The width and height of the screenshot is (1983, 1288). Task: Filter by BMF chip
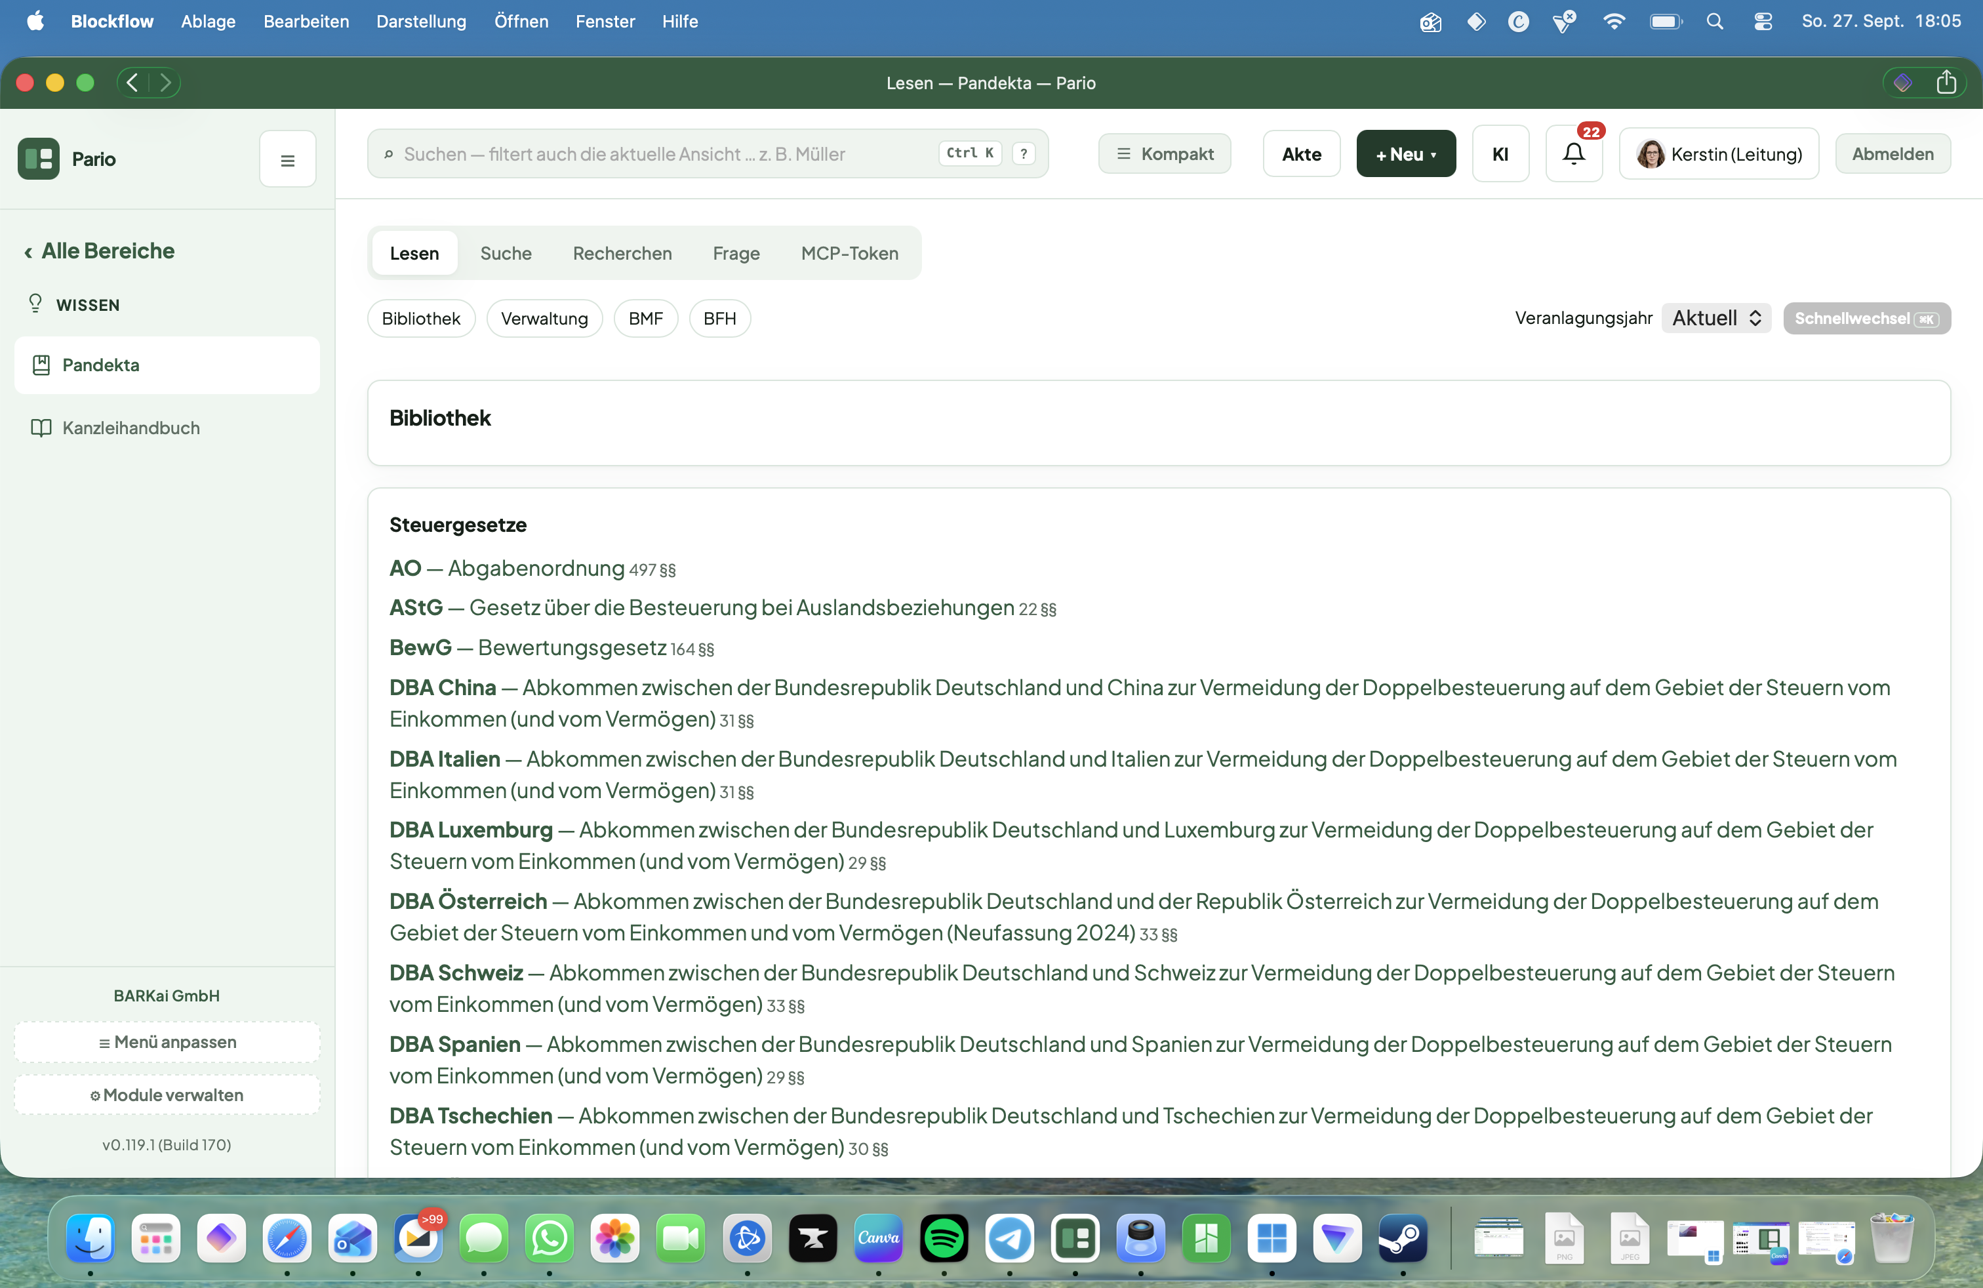tap(646, 318)
